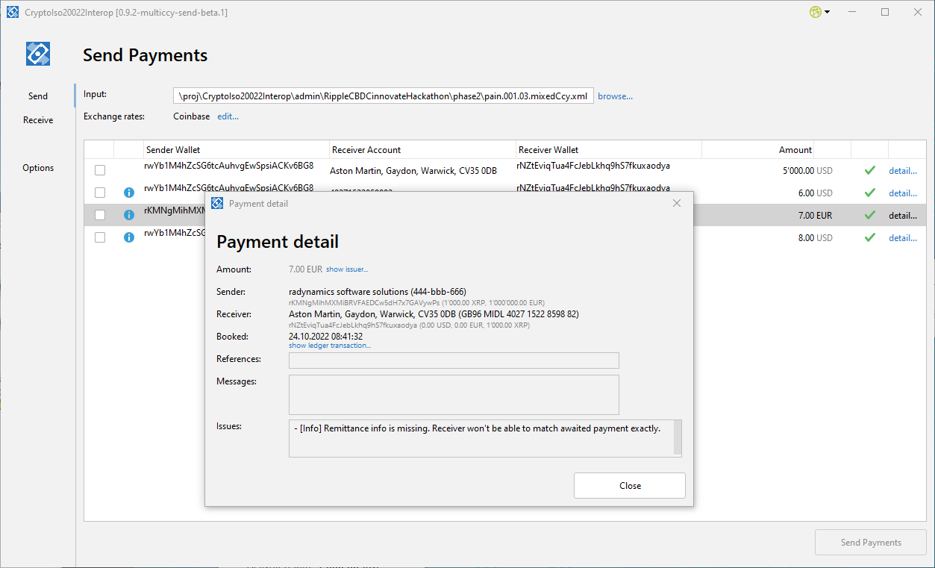935x568 pixels.
Task: Click the info icon on the 7.00 EUR row
Action: (128, 215)
